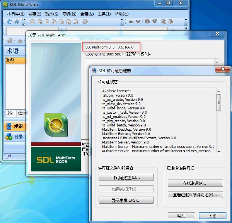Click the license list scroll-down arrow
The height and width of the screenshot is (223, 232).
point(219,152)
